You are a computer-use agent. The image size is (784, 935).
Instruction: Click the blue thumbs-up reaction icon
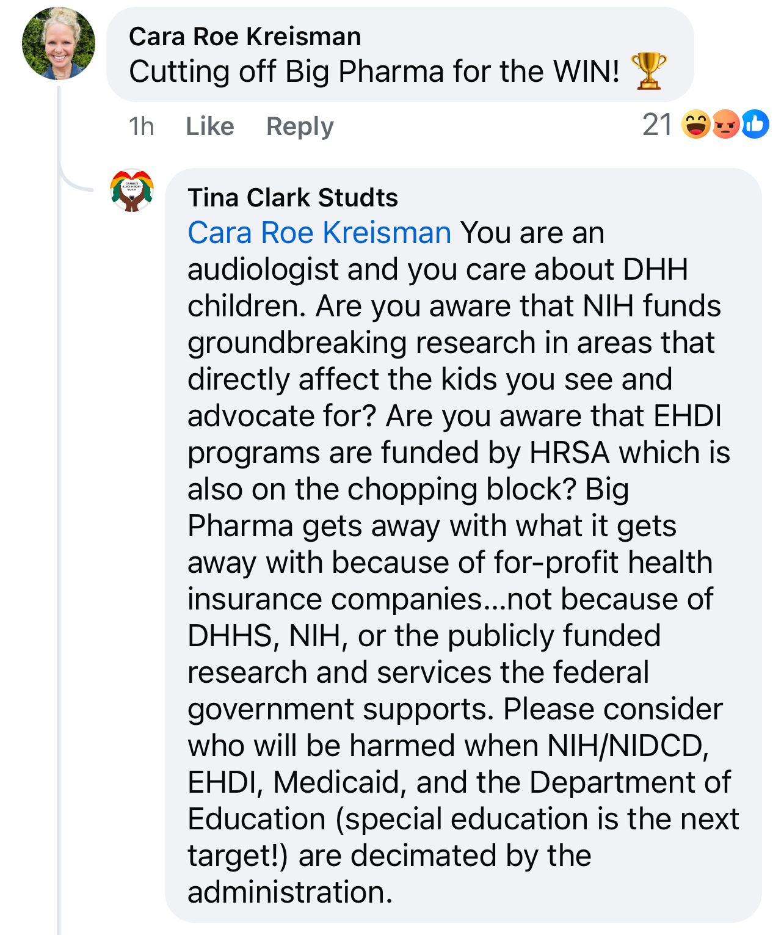coord(755,125)
